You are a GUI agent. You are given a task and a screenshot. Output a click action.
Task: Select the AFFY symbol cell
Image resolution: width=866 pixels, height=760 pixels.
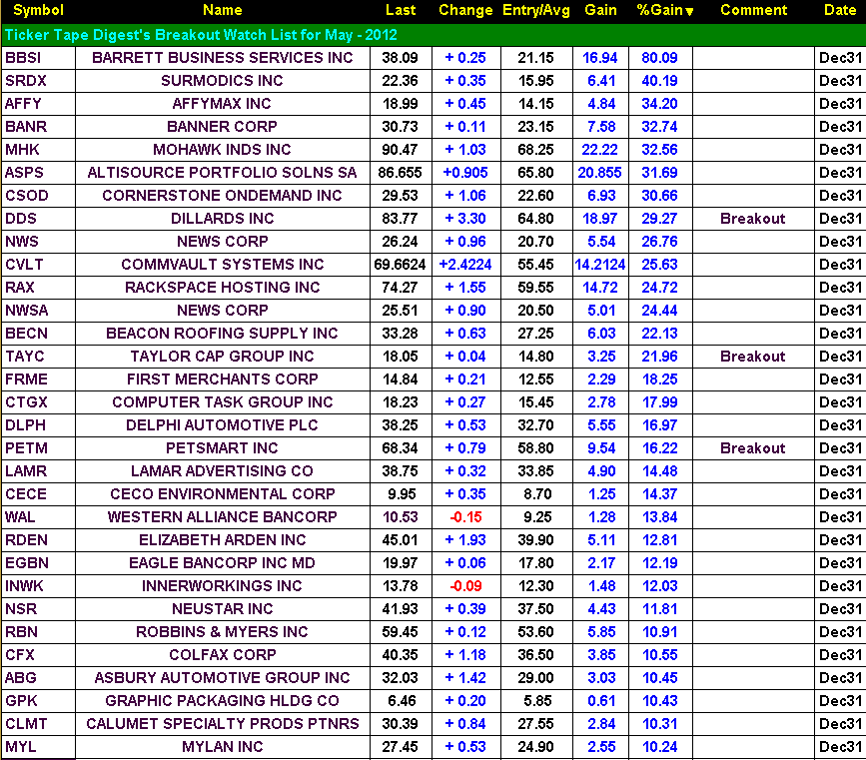(x=38, y=103)
